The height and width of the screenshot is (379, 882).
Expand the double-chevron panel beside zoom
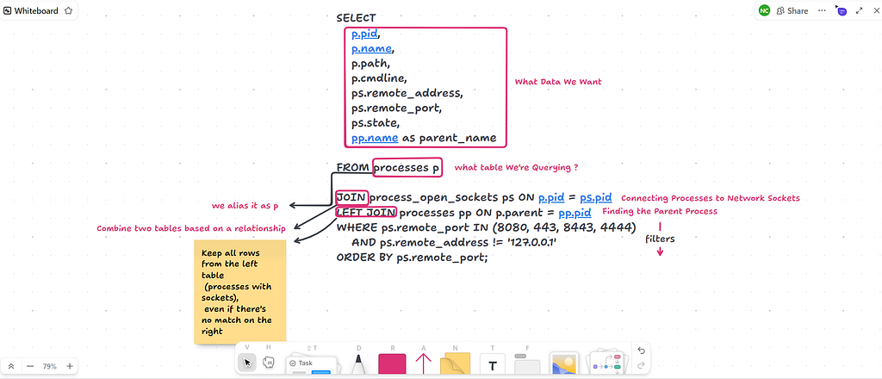click(x=10, y=366)
